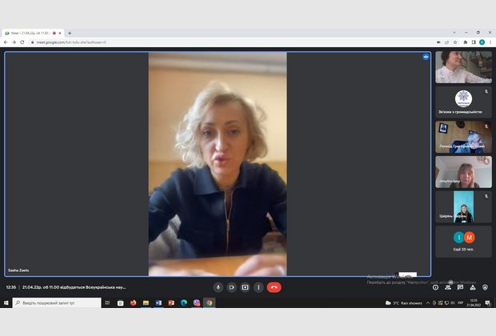
Task: Share this page icon in address bar
Action: pyautogui.click(x=447, y=42)
